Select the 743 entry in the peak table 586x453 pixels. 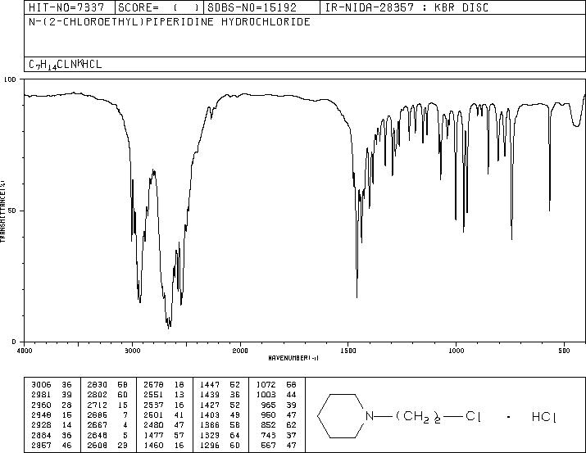pyautogui.click(x=279, y=436)
